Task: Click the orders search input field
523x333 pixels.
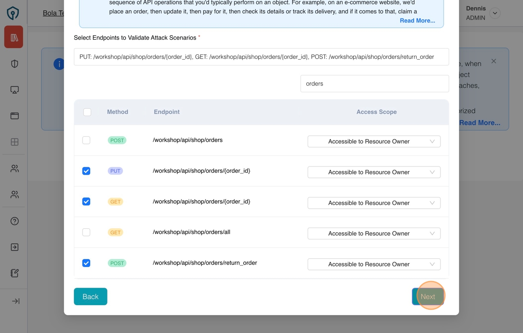Action: [x=374, y=83]
